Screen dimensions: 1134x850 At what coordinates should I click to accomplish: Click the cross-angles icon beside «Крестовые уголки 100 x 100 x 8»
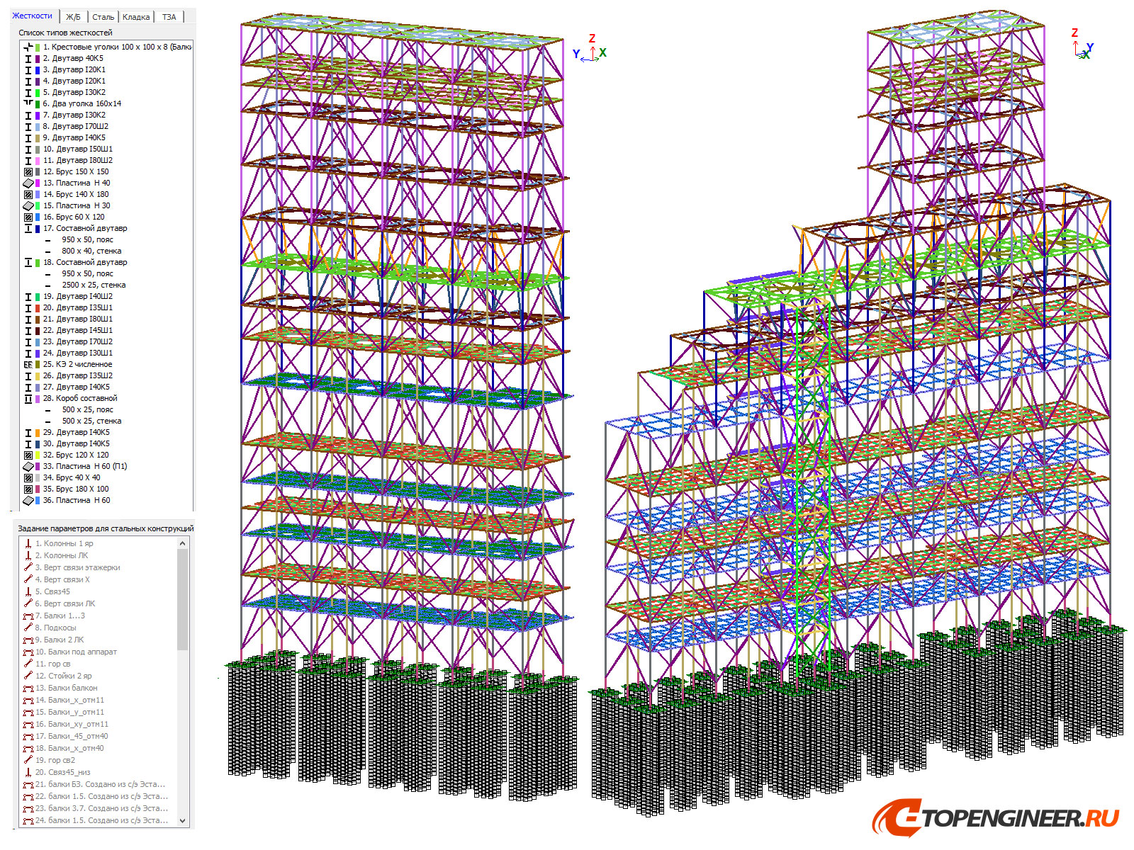28,47
